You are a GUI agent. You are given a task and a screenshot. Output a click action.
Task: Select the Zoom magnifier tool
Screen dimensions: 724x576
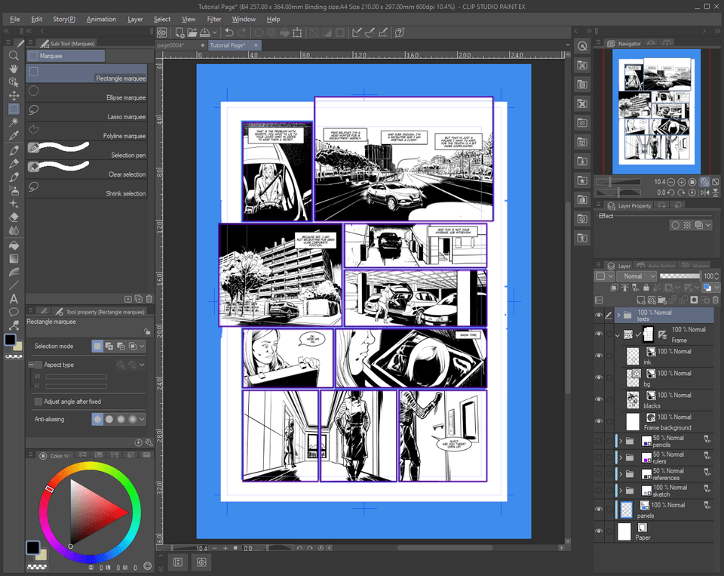14,56
